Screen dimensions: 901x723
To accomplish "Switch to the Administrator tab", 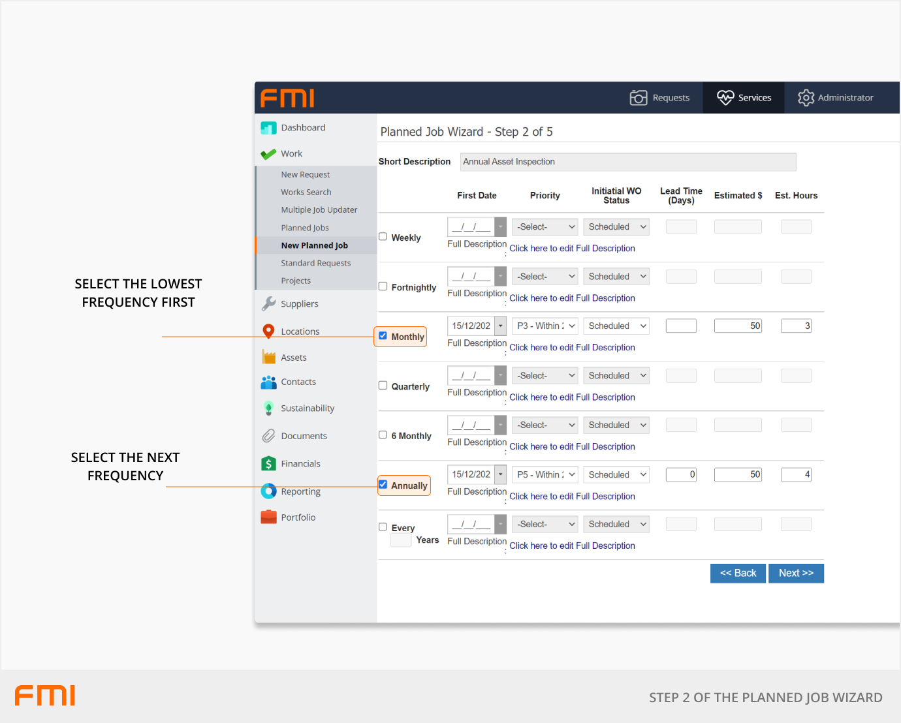I will [836, 98].
